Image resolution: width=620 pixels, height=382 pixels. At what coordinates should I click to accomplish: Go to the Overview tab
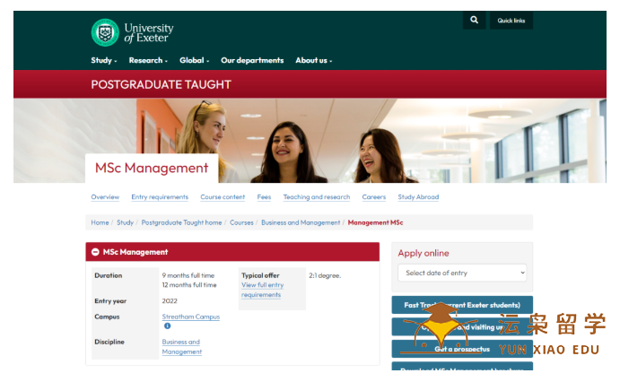click(105, 196)
